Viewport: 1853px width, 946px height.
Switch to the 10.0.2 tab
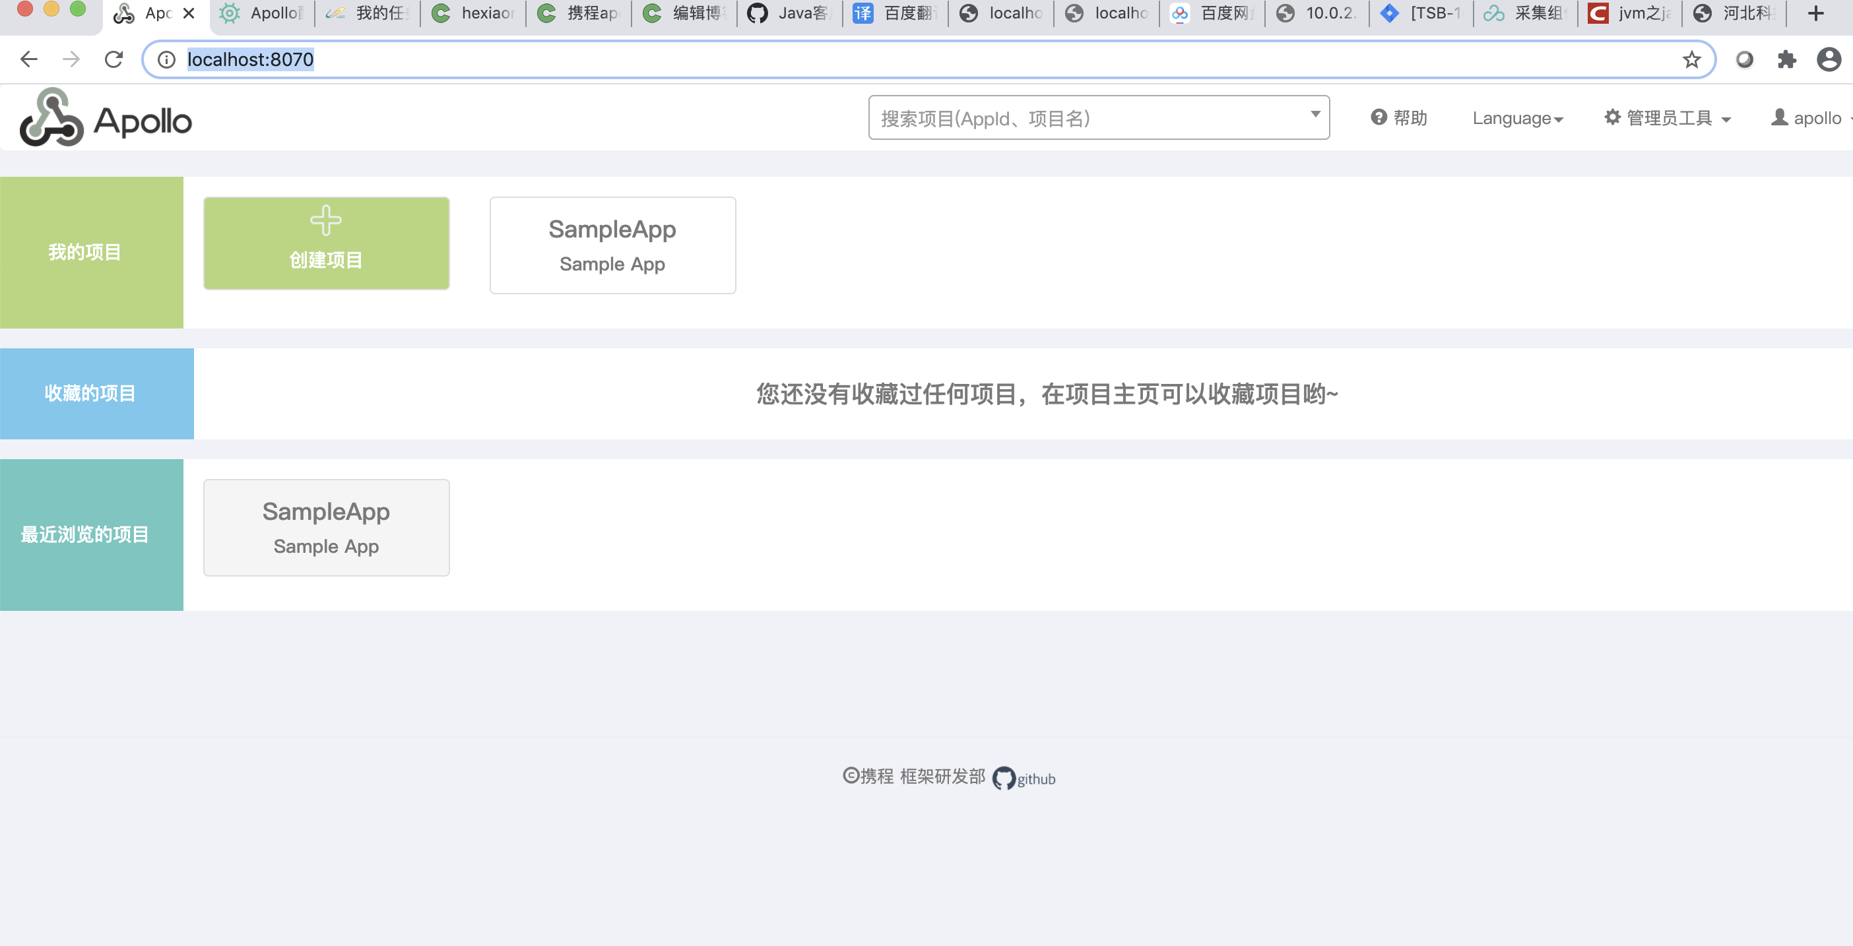(1318, 13)
